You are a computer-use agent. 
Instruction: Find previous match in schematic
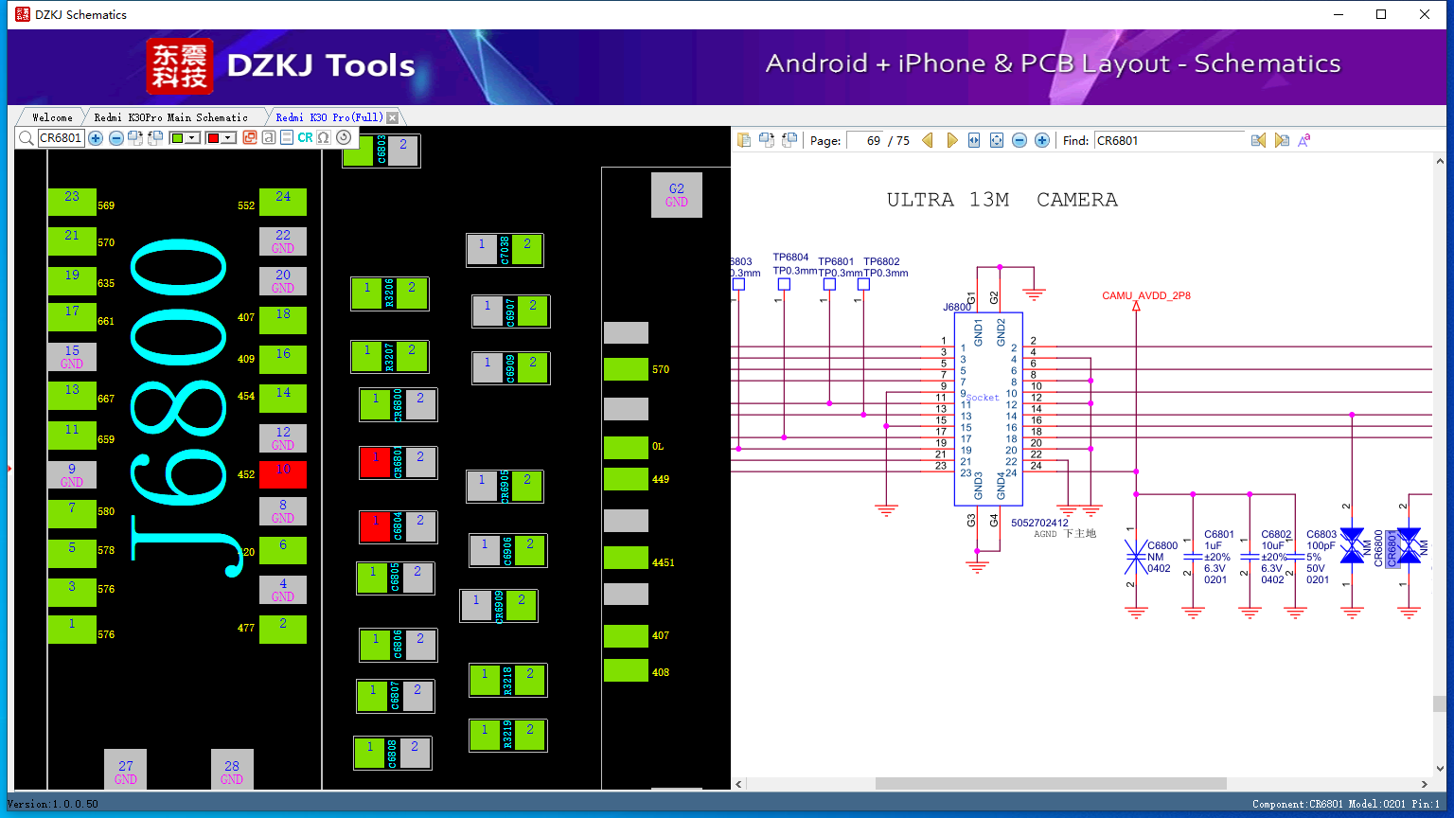[1258, 140]
